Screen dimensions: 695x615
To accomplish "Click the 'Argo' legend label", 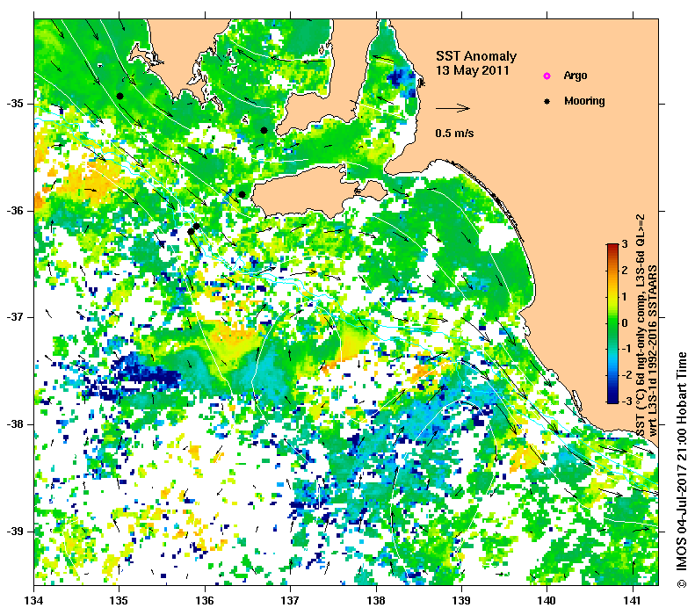I will click(576, 76).
